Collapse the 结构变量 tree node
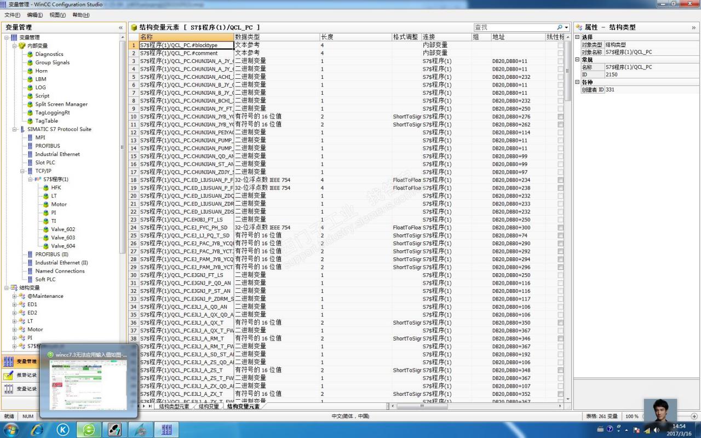This screenshot has width=701, height=438. point(7,287)
